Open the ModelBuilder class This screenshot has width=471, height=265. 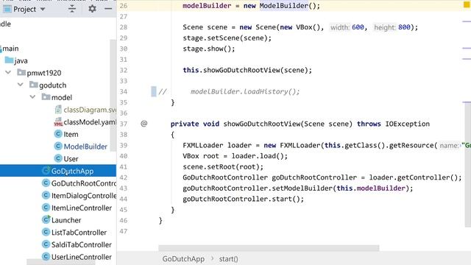click(x=85, y=146)
